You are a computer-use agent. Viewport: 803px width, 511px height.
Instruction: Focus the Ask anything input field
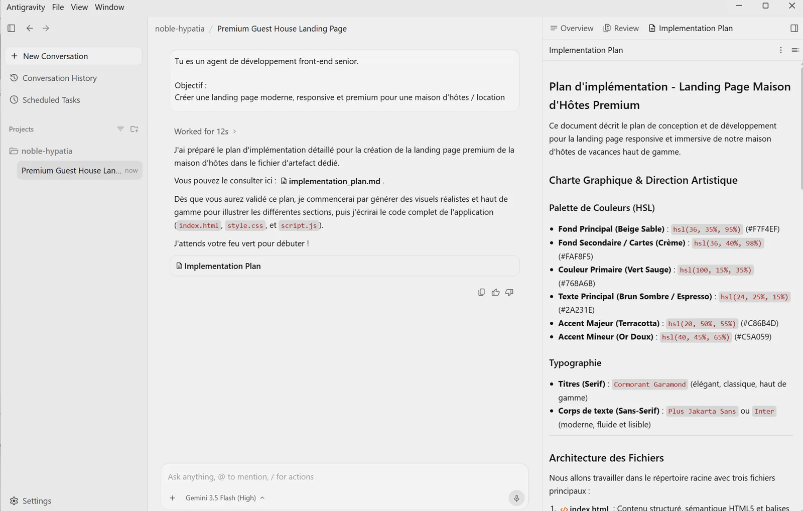[344, 477]
